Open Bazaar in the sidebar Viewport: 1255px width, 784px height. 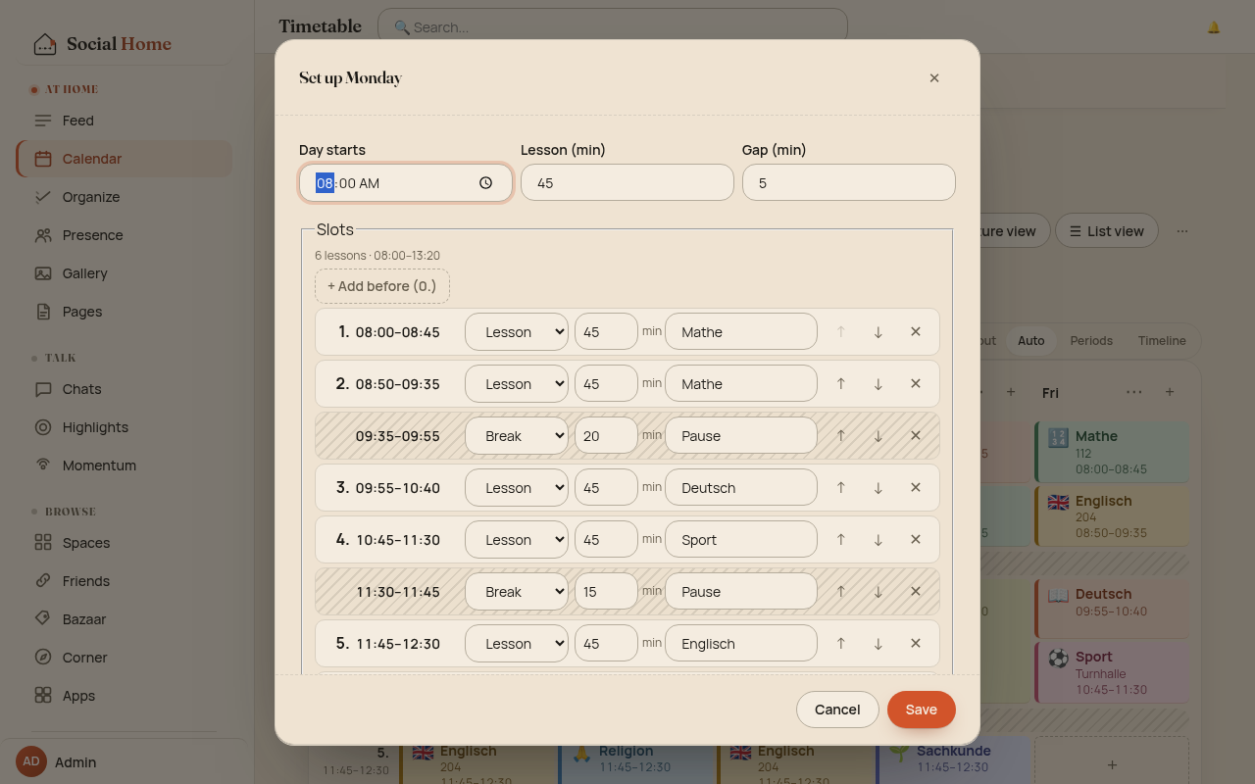[125, 619]
